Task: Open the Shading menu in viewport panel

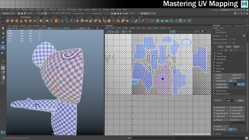Action: [16, 26]
